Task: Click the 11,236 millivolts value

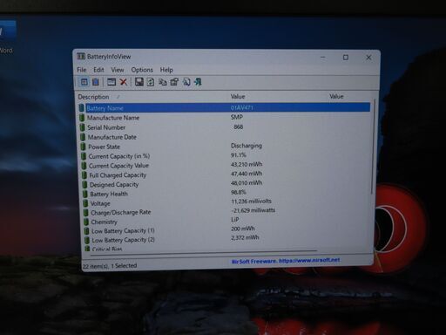Action: click(251, 202)
